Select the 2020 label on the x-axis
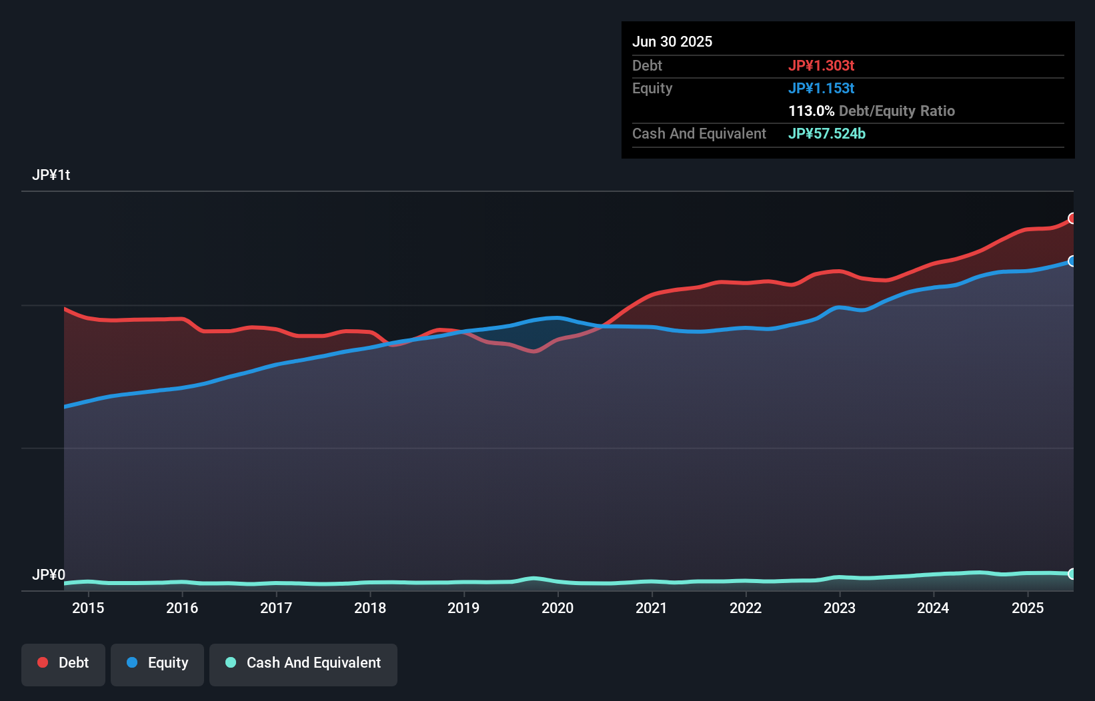 point(558,608)
